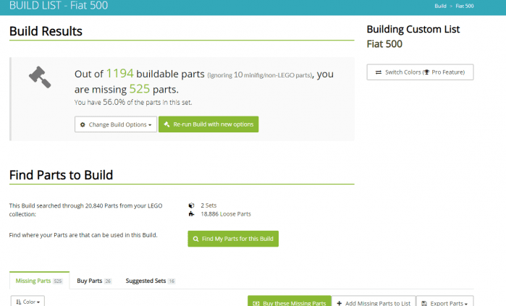Open the Color sort dropdown
This screenshot has height=306, width=506.
(x=28, y=302)
